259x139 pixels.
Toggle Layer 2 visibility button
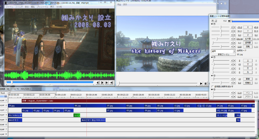click(x=4, y=105)
